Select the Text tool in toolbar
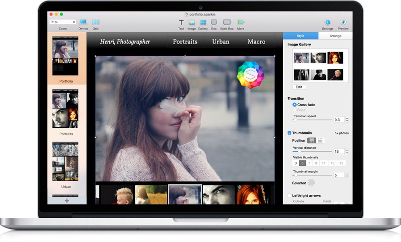Image resolution: width=401 pixels, height=242 pixels. coord(181,23)
